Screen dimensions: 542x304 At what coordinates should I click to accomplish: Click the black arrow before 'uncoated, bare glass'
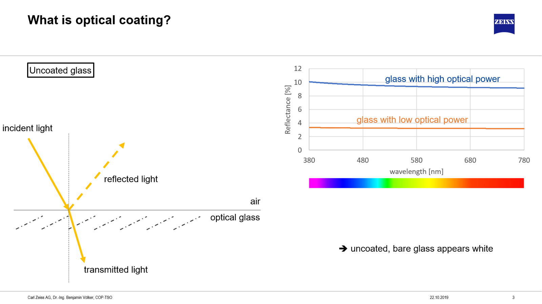(x=343, y=249)
